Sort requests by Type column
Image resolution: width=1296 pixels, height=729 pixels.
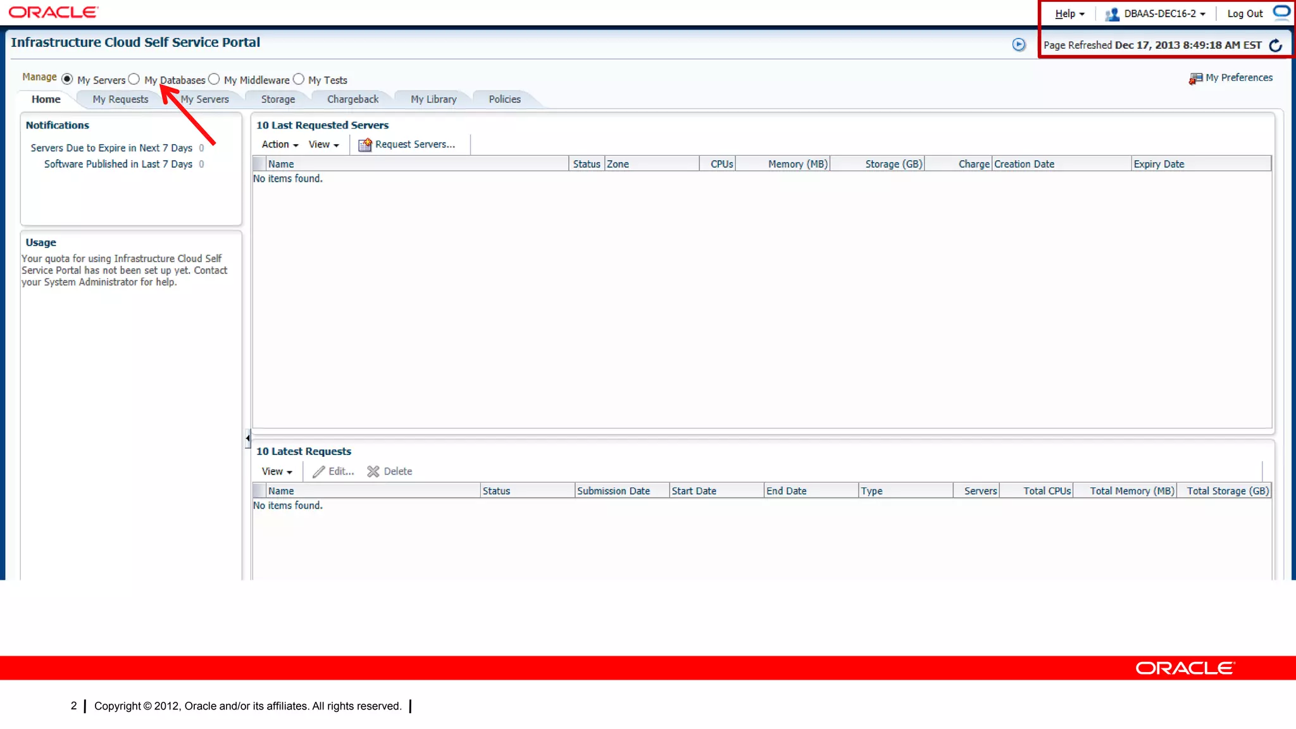coord(906,491)
